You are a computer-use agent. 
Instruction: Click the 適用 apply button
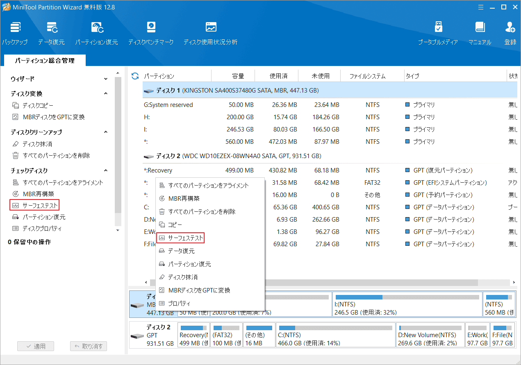36,346
